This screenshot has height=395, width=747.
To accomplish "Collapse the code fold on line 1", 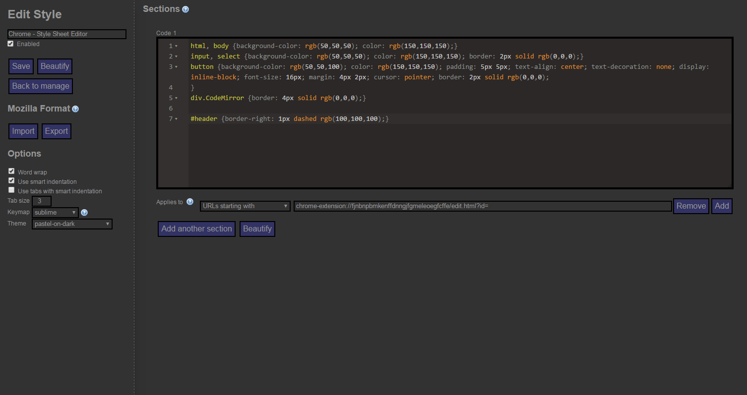I will [176, 46].
